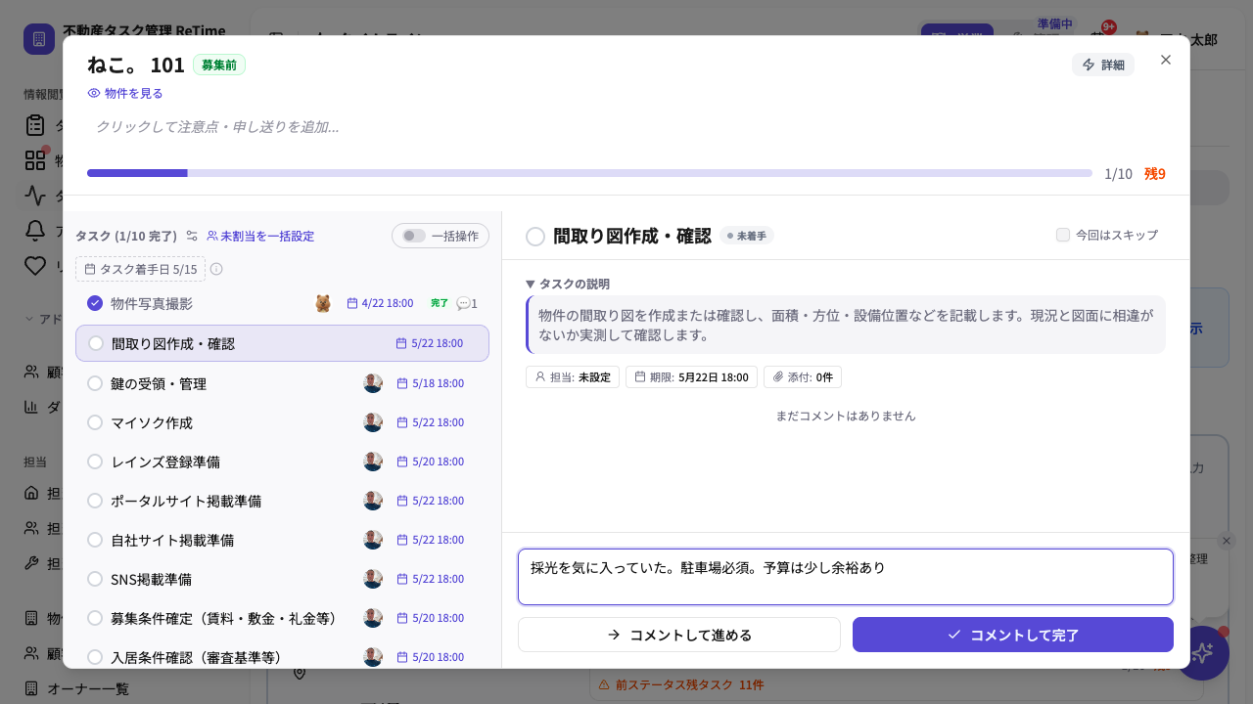This screenshot has height=704, width=1253.
Task: Click grid property icon in sidebar
Action: click(x=35, y=160)
